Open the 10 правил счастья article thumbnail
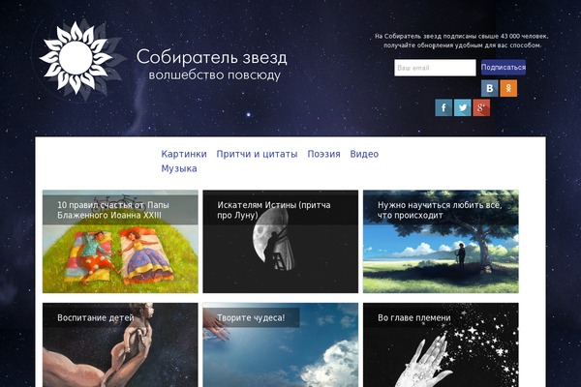This screenshot has width=581, height=387. tap(120, 242)
